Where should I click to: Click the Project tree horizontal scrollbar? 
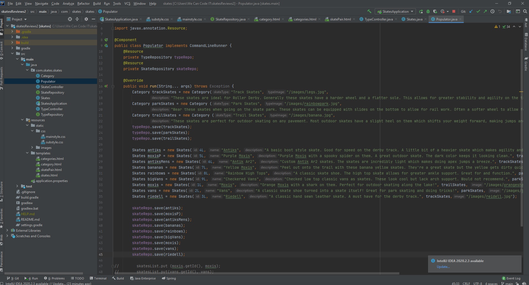[44, 273]
